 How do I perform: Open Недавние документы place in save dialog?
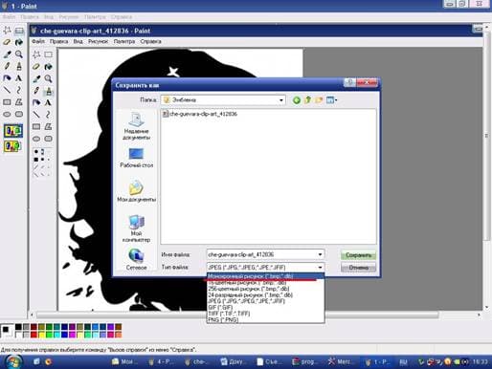tap(137, 126)
